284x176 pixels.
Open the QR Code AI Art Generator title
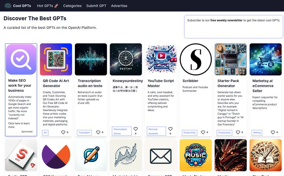pyautogui.click(x=56, y=83)
